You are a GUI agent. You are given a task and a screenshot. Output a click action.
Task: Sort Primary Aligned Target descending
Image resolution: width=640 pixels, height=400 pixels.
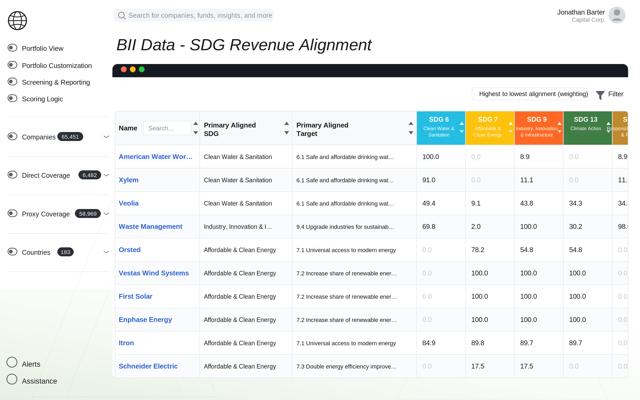pos(411,133)
